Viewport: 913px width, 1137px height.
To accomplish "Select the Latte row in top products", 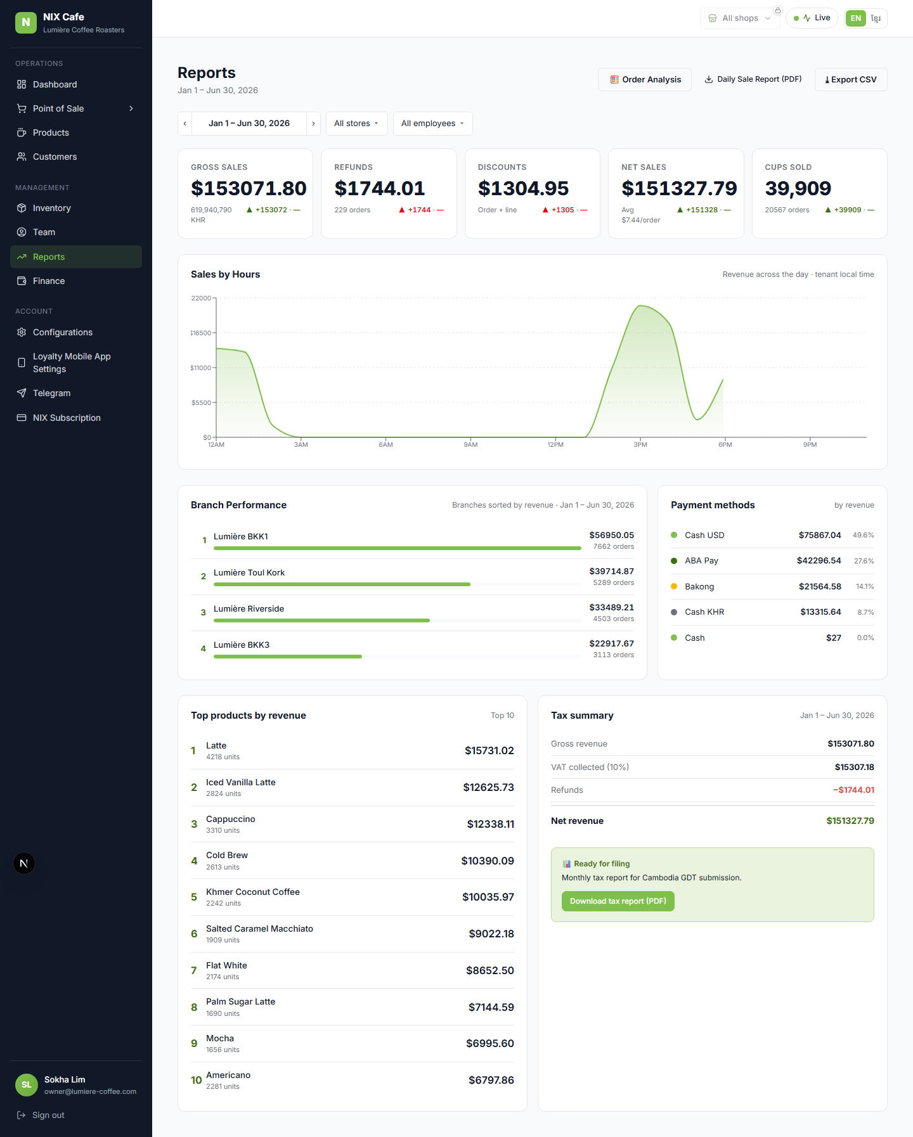I will click(x=353, y=751).
